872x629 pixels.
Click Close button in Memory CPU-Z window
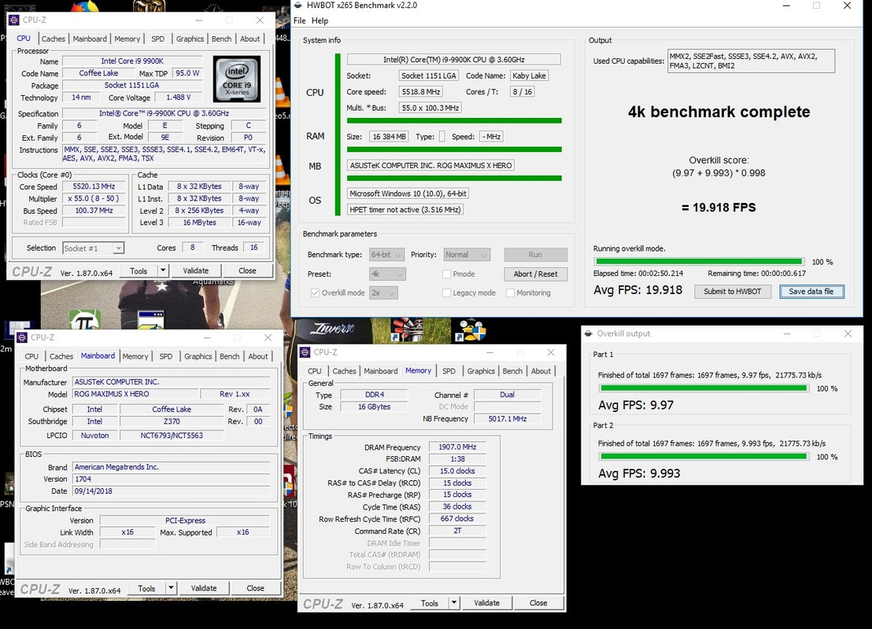(538, 603)
